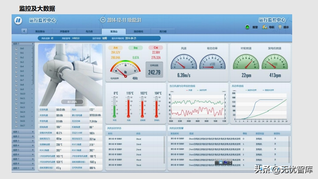Click the 线路 8 group header
The height and width of the screenshot is (179, 318).
click(23, 163)
